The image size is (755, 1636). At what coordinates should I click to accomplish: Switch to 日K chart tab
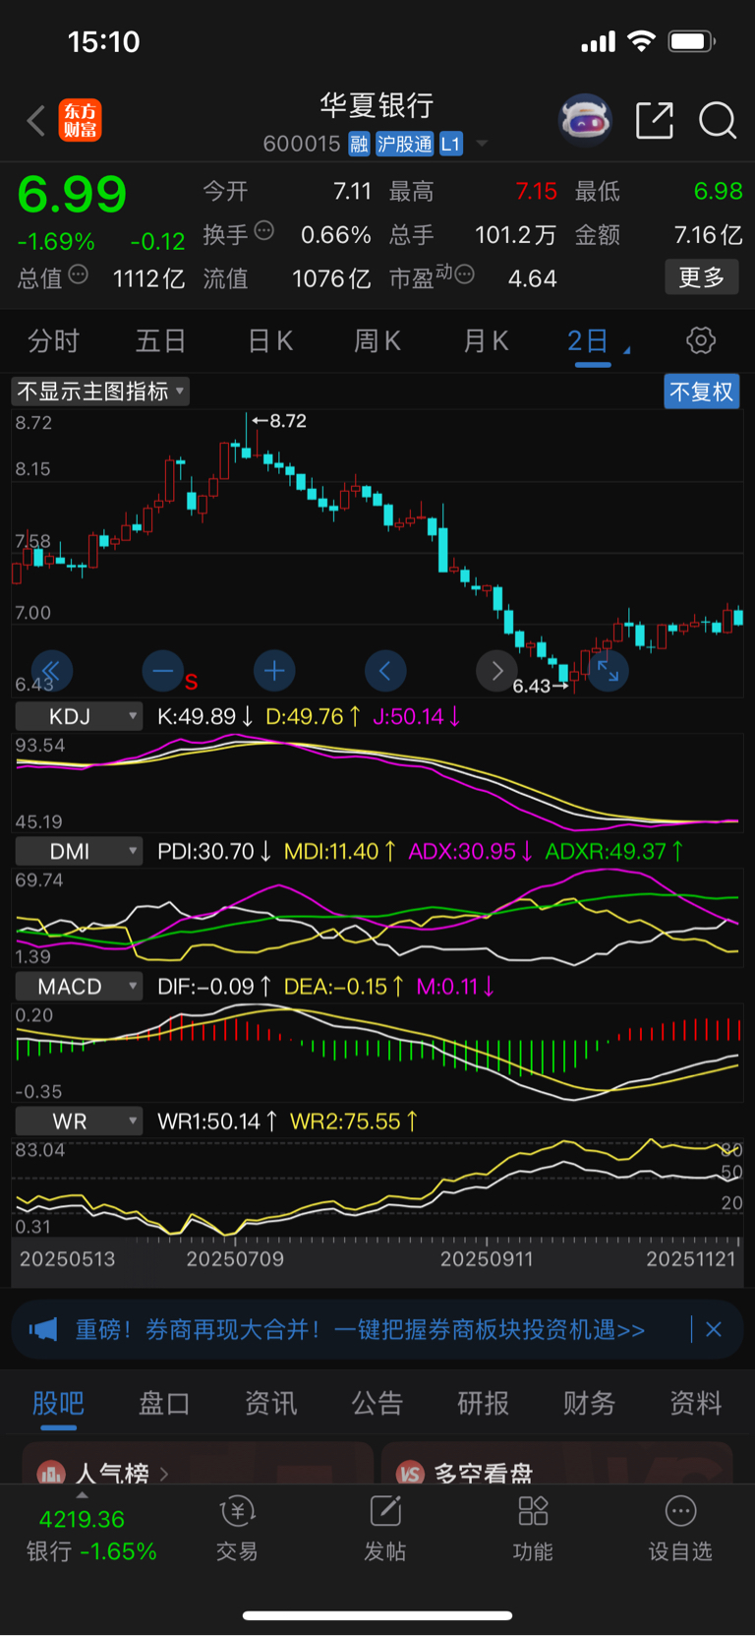(270, 341)
